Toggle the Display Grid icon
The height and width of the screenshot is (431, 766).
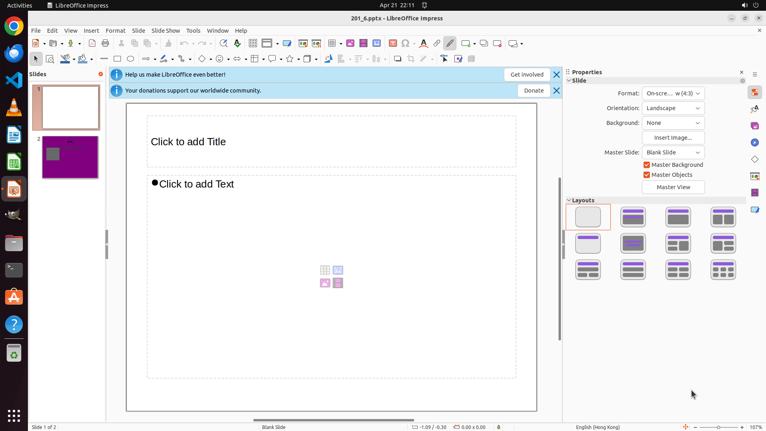click(x=253, y=43)
